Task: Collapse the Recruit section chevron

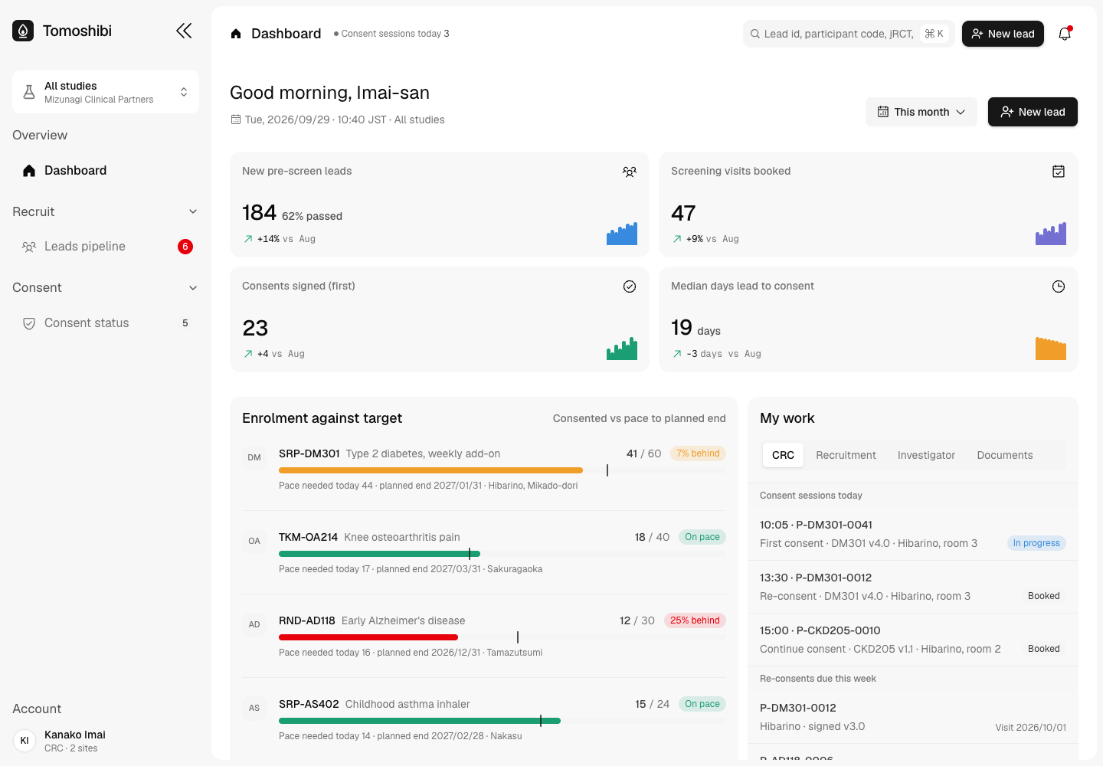Action: (193, 211)
